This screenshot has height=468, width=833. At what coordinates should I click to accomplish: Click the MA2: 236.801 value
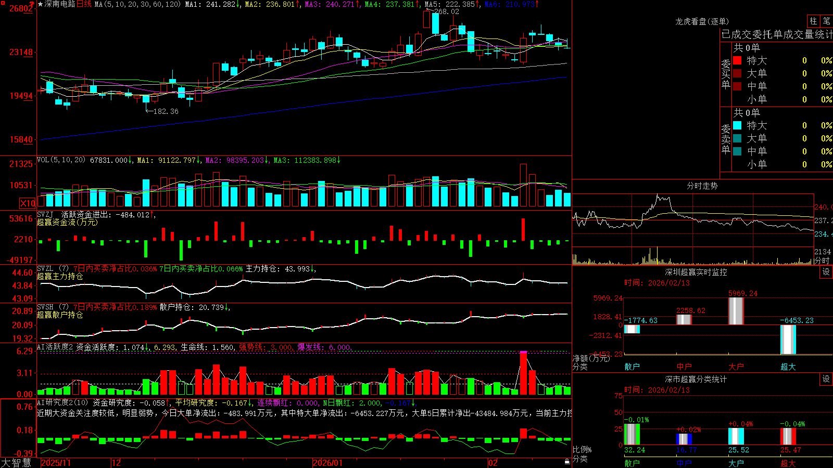[x=272, y=4]
